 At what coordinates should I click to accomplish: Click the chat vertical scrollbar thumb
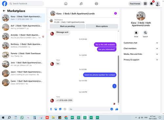pyautogui.click(x=118, y=79)
